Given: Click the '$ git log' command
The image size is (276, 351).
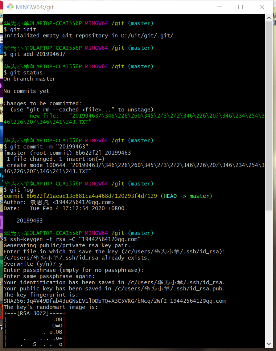Looking at the screenshot, I should tap(18, 190).
